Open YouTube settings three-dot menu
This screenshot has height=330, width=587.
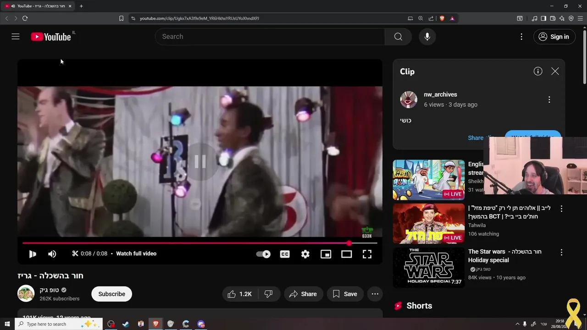click(x=521, y=37)
